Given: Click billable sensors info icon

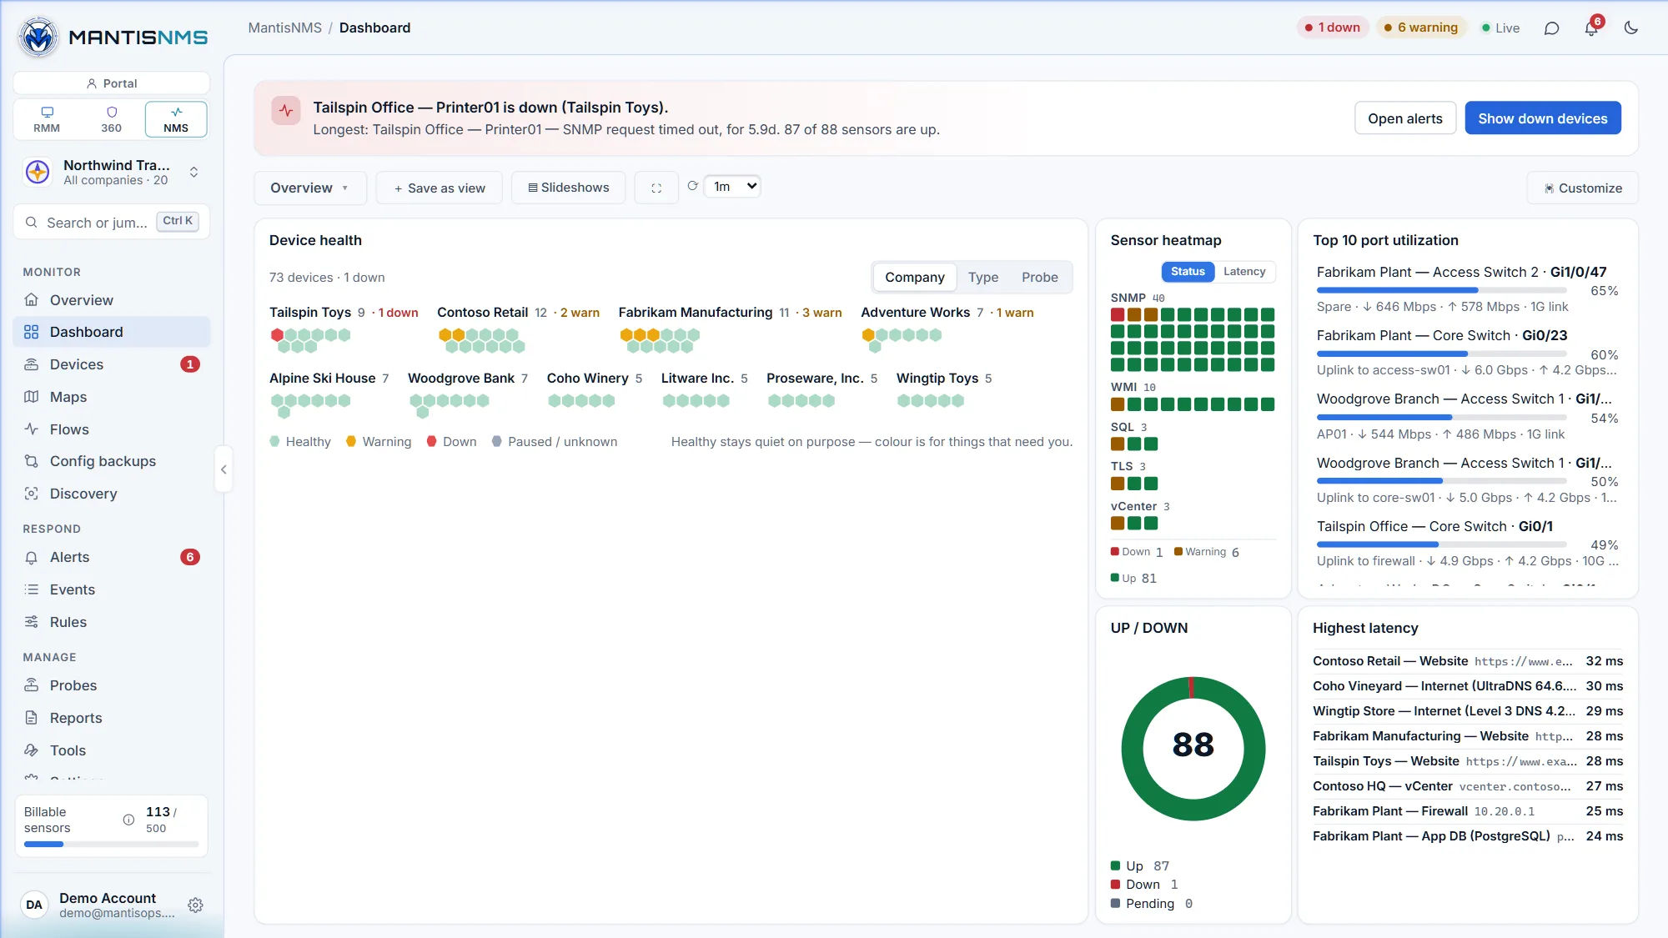Looking at the screenshot, I should pyautogui.click(x=128, y=820).
